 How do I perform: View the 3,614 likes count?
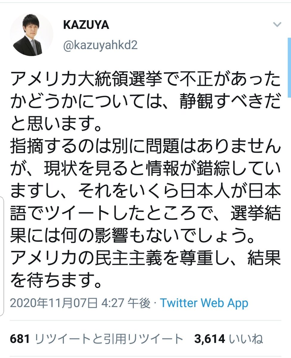coord(209,339)
